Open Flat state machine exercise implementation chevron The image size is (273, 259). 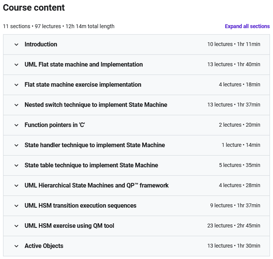coord(16,85)
